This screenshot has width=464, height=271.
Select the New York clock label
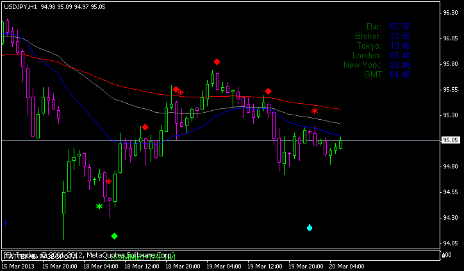tap(362, 65)
